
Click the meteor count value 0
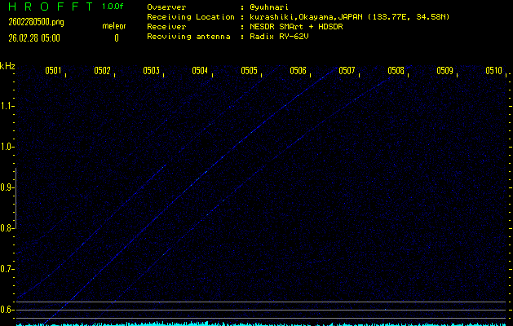coord(116,37)
